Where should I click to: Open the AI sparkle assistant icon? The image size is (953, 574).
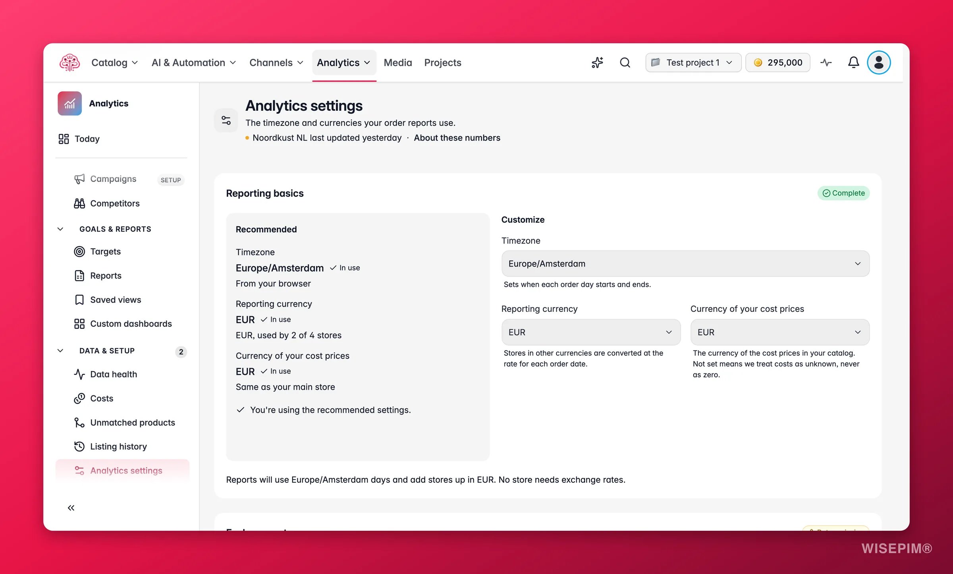597,62
